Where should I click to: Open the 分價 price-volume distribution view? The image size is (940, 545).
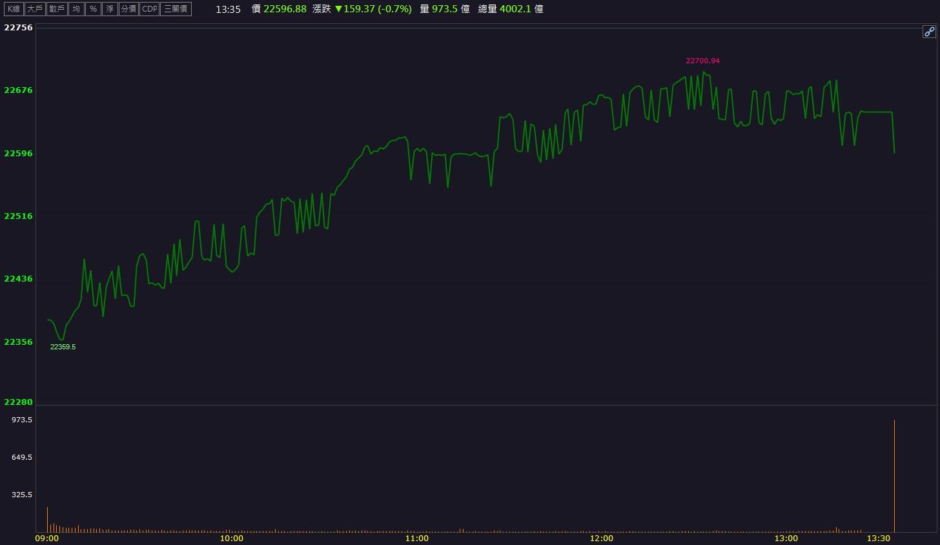pyautogui.click(x=128, y=9)
